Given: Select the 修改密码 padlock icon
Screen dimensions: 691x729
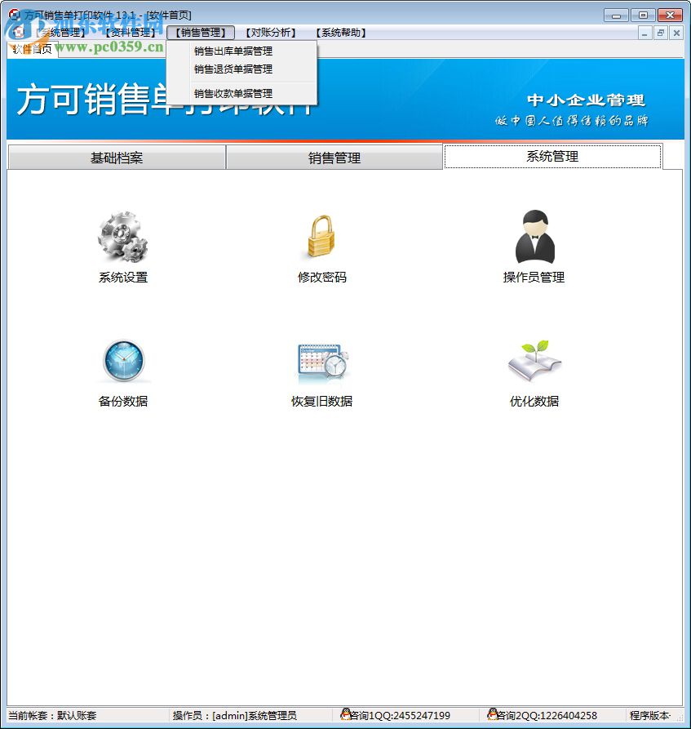Looking at the screenshot, I should 321,237.
